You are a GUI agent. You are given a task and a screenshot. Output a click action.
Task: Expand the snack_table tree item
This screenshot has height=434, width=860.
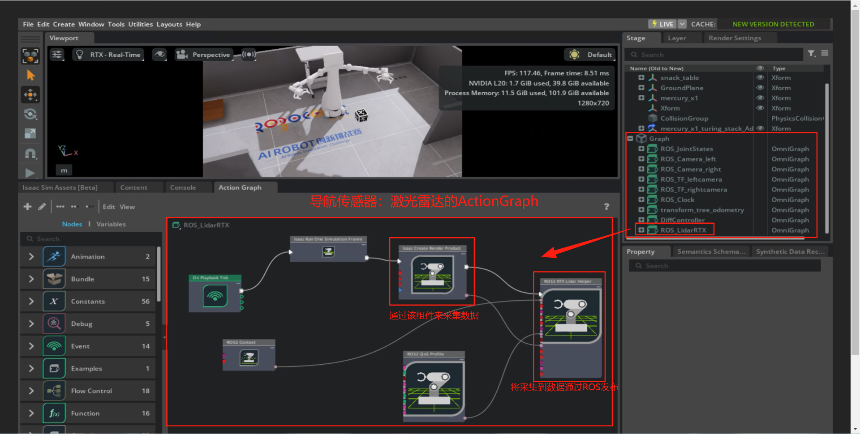pyautogui.click(x=641, y=77)
